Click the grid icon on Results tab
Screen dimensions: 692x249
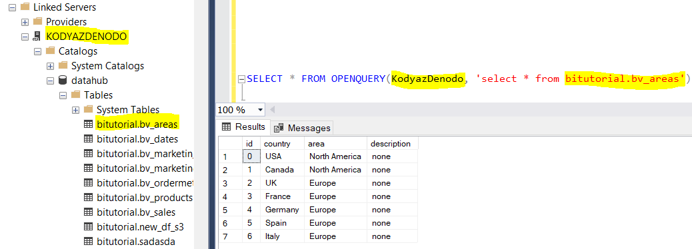227,127
